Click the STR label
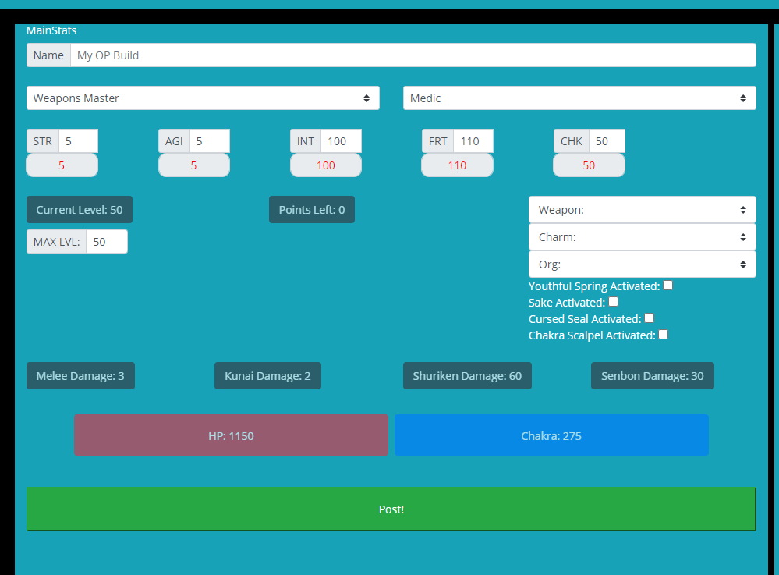The image size is (779, 575). [x=43, y=141]
